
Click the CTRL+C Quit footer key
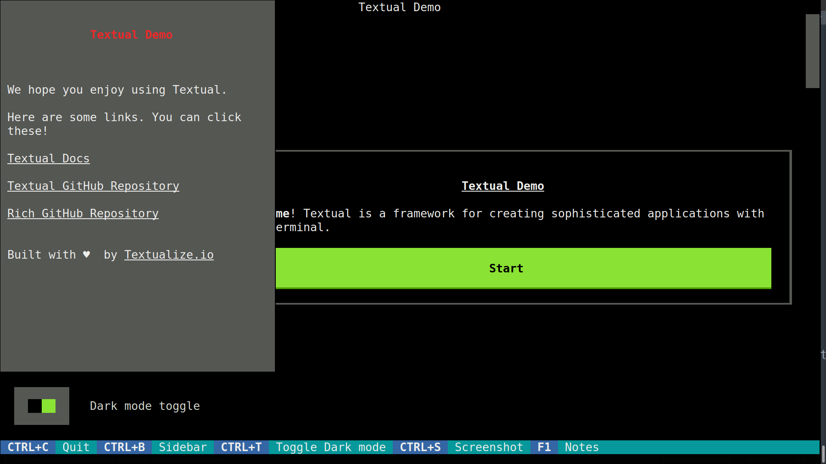[x=49, y=447]
